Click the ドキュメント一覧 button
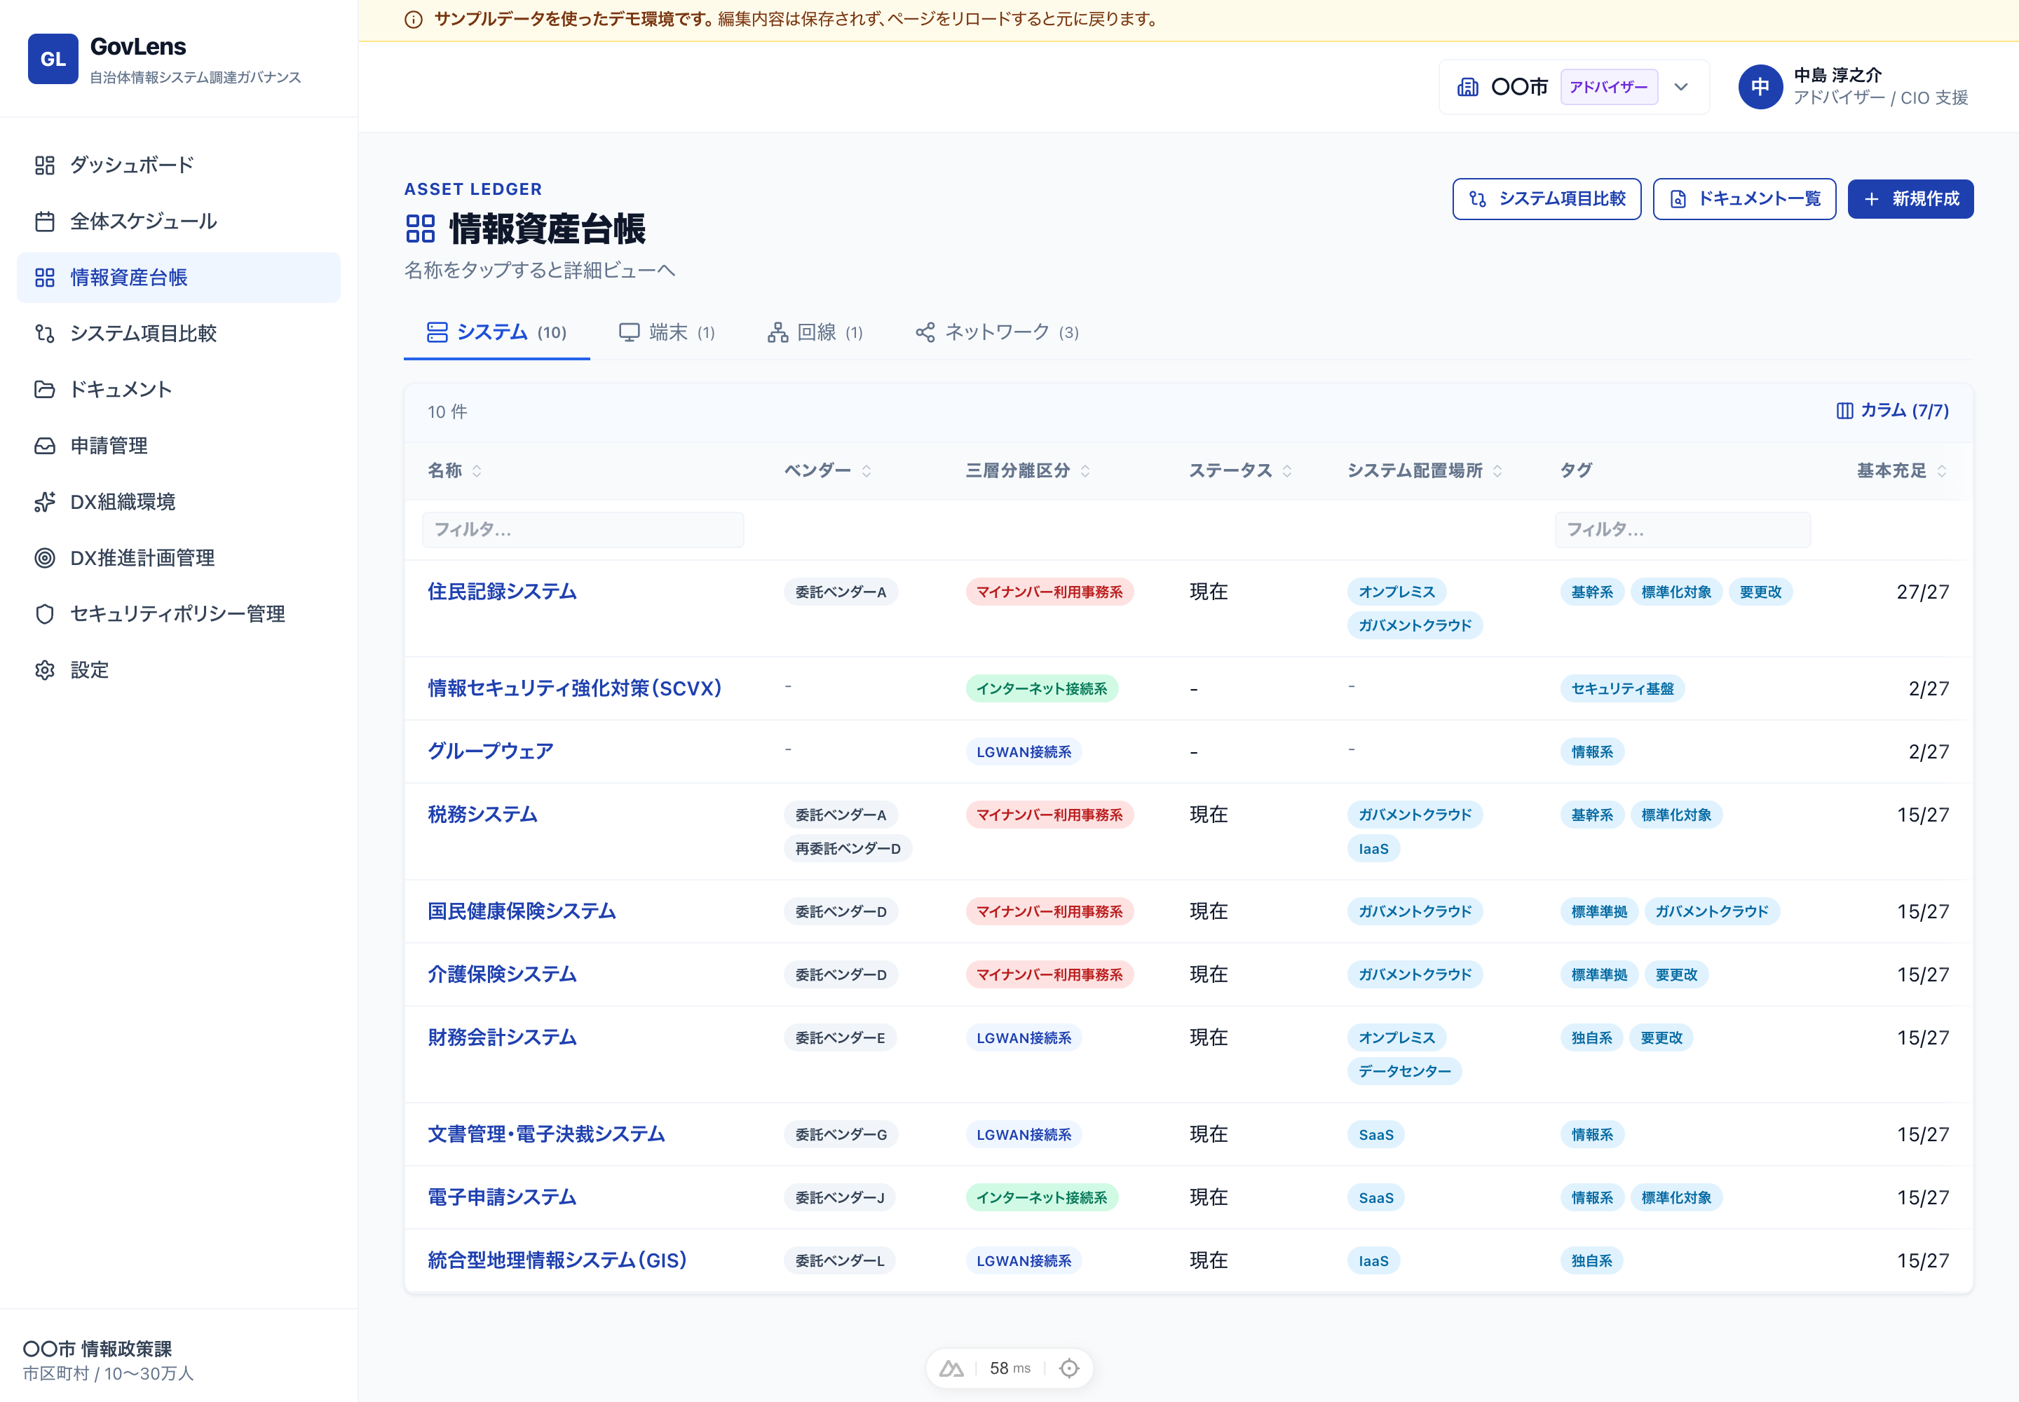 pos(1744,199)
